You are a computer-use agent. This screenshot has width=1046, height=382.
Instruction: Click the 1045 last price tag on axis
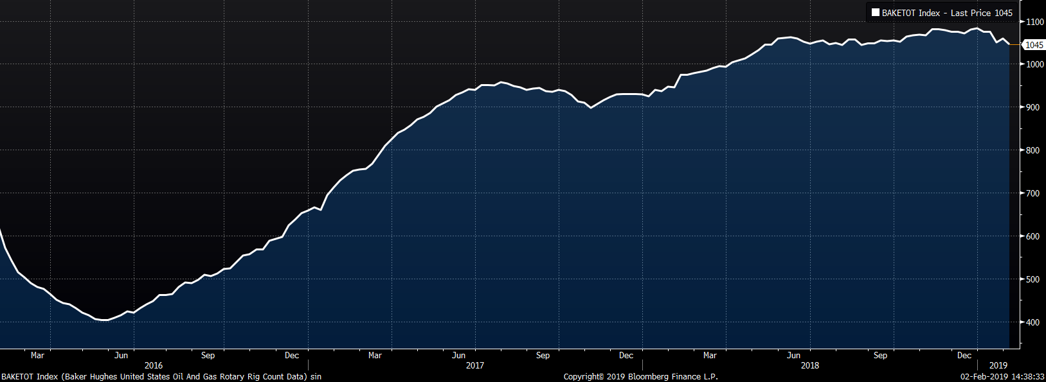pos(1034,45)
